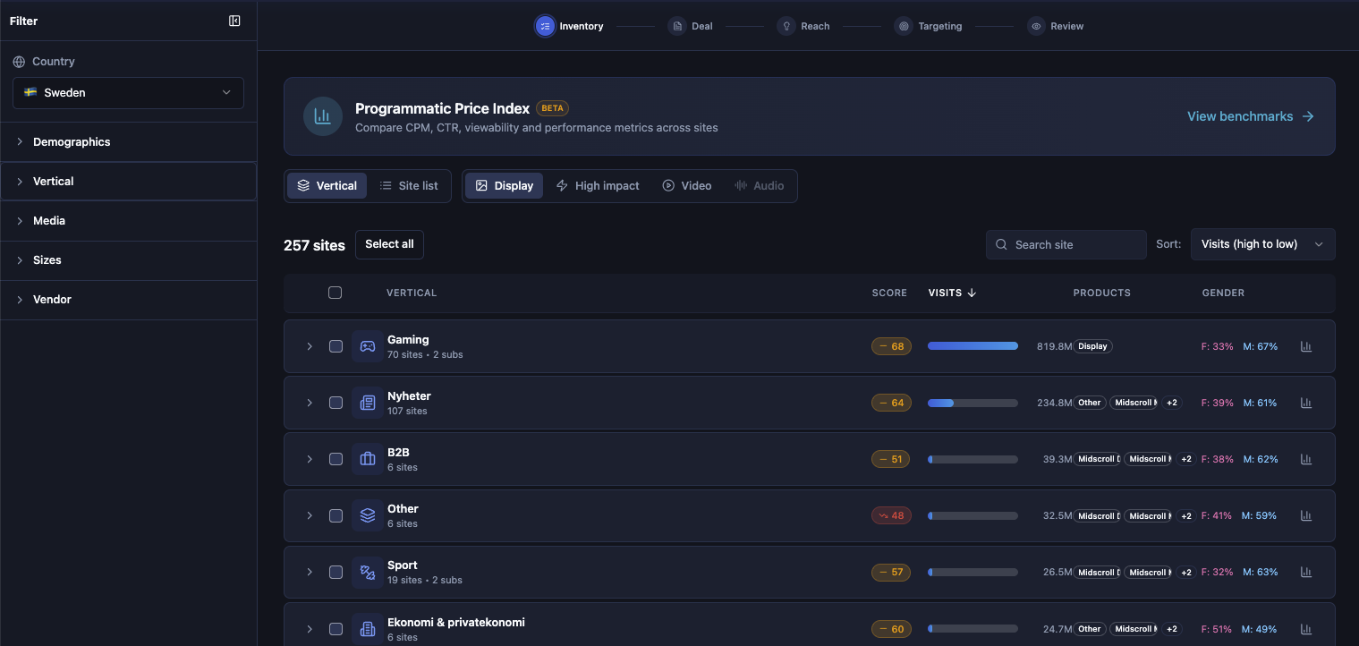Open the Deal step in the top stepper
The height and width of the screenshot is (646, 1359).
(x=690, y=26)
